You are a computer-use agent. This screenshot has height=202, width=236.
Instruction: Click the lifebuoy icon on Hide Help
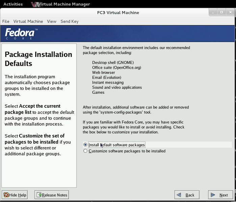[x=6, y=195]
